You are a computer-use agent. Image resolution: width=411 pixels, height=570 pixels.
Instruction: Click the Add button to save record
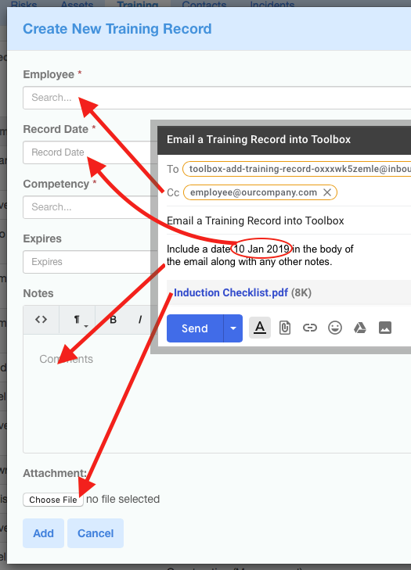[x=43, y=533]
